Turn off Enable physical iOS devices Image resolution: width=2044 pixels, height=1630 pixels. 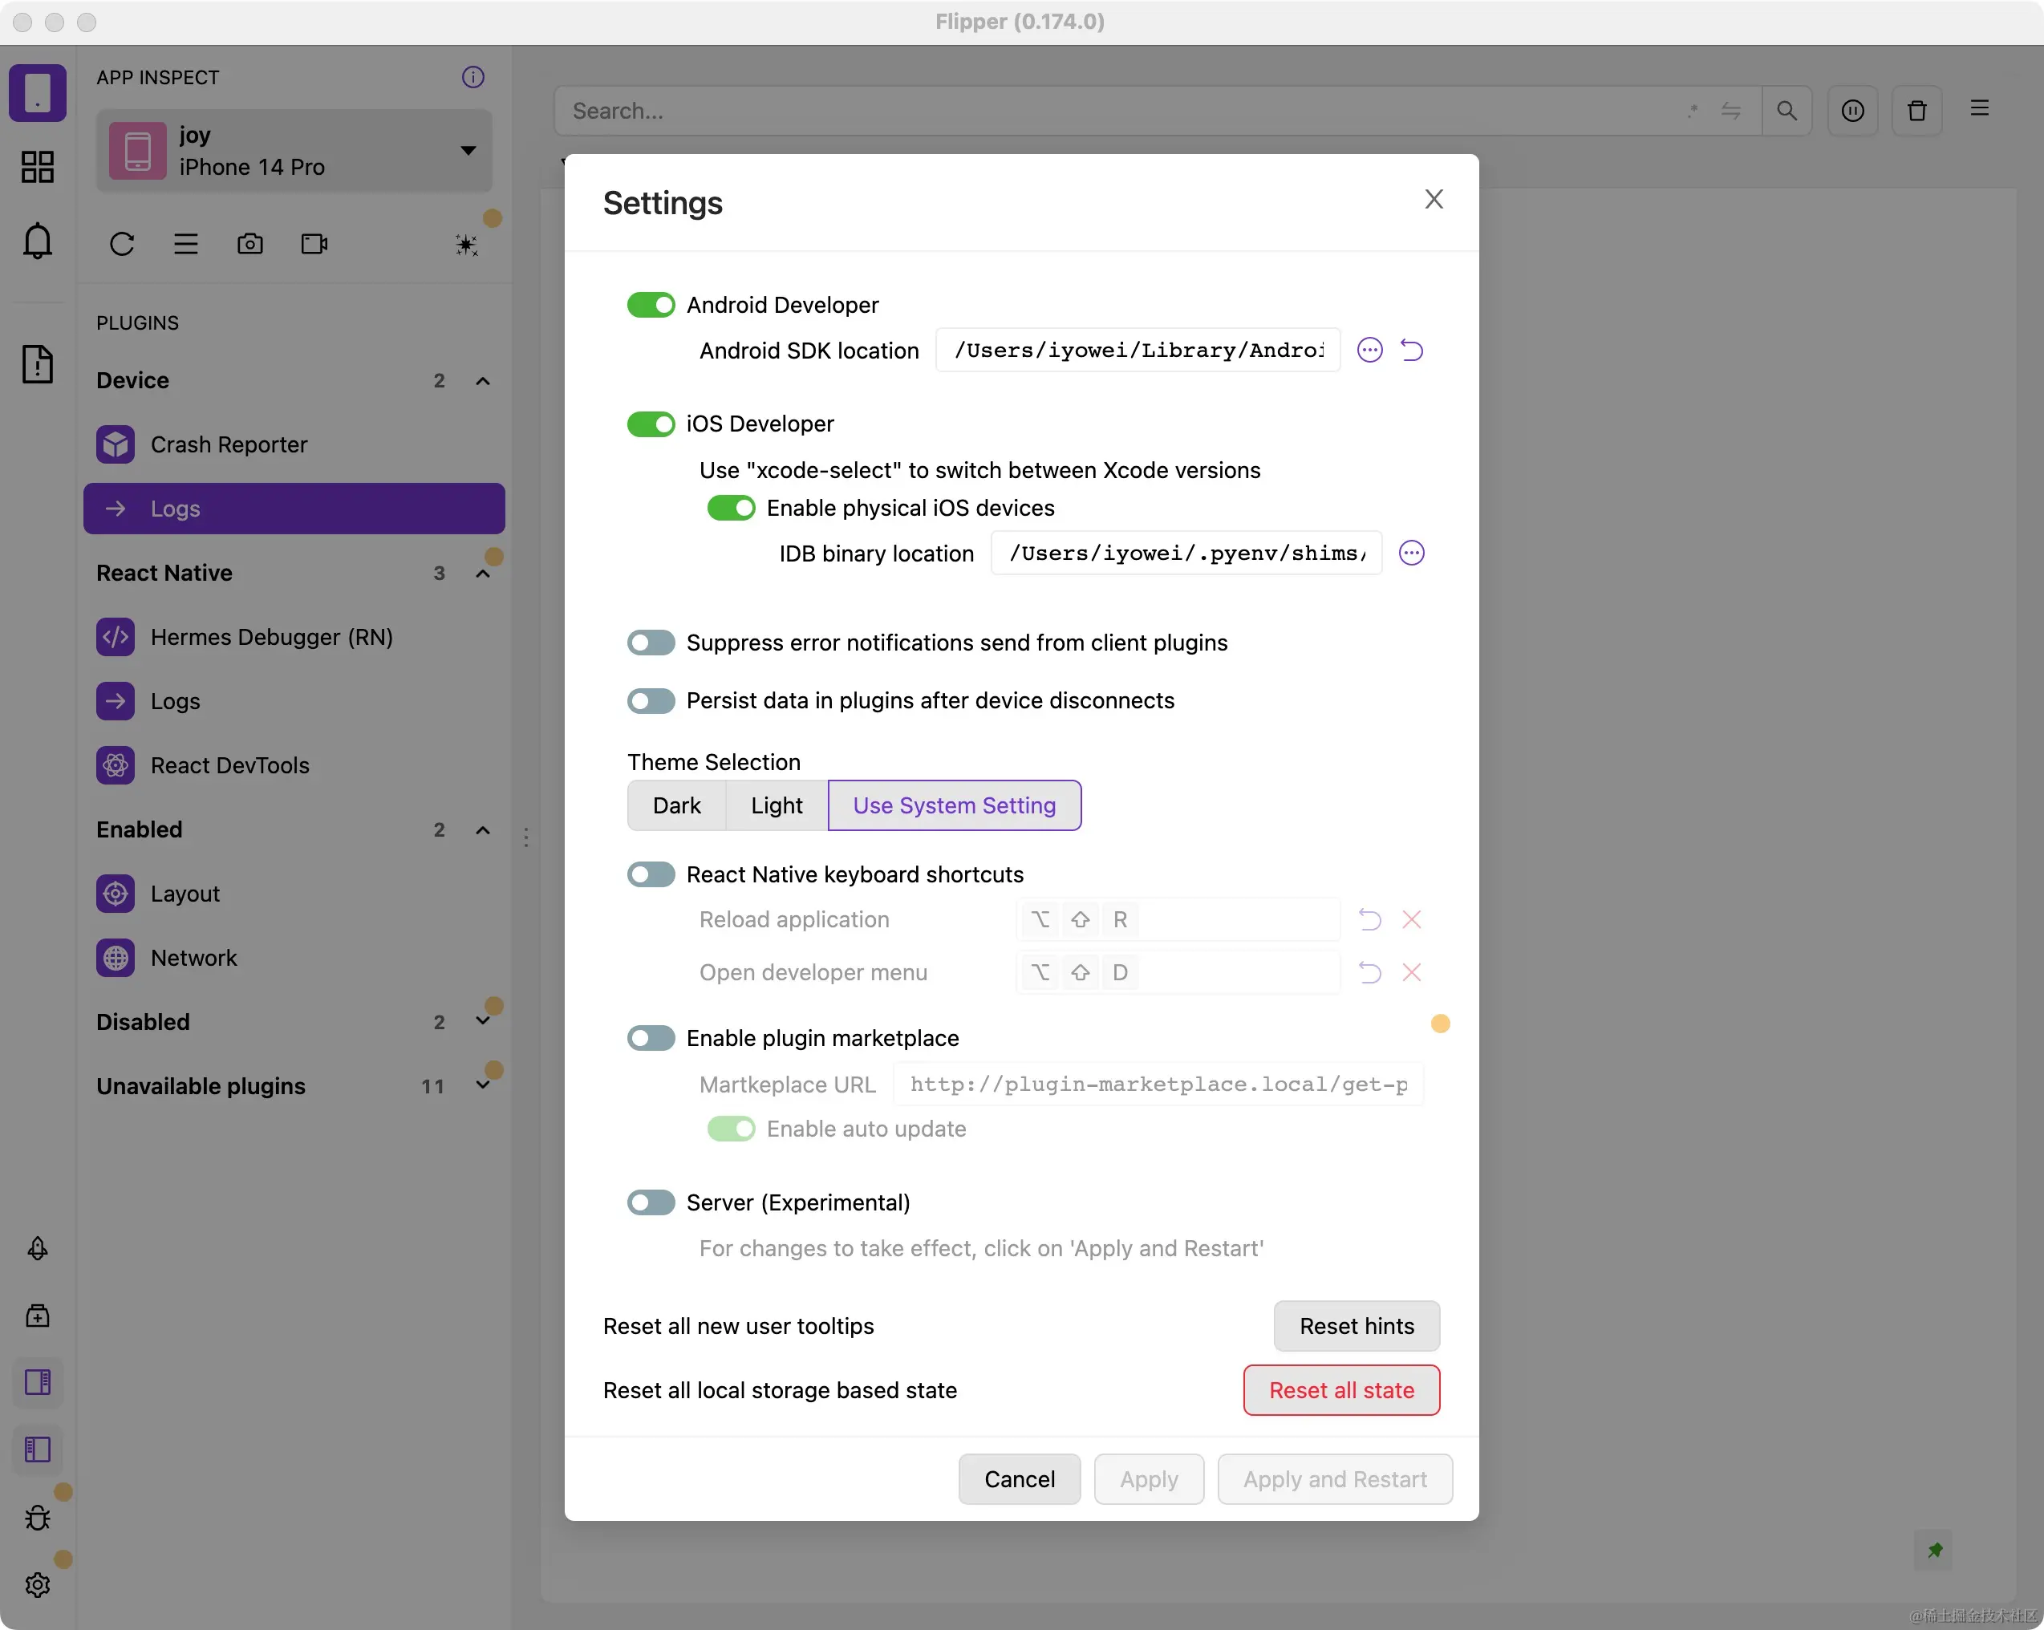coord(731,509)
